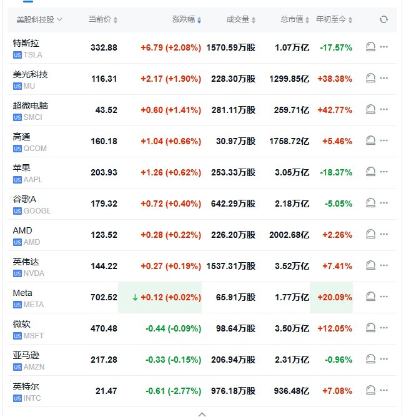This screenshot has height=417, width=411.
Task: Open 苹果 AAPL stock details
Action: click(x=27, y=174)
